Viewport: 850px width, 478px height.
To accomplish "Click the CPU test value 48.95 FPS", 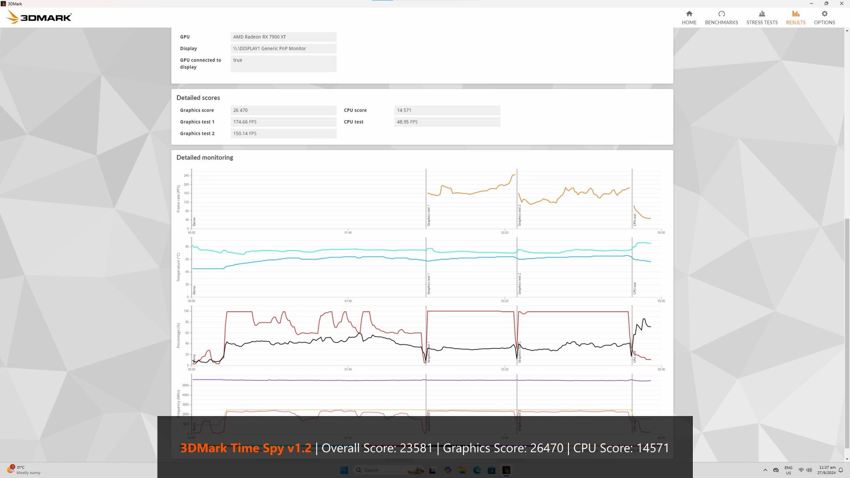I will 447,122.
